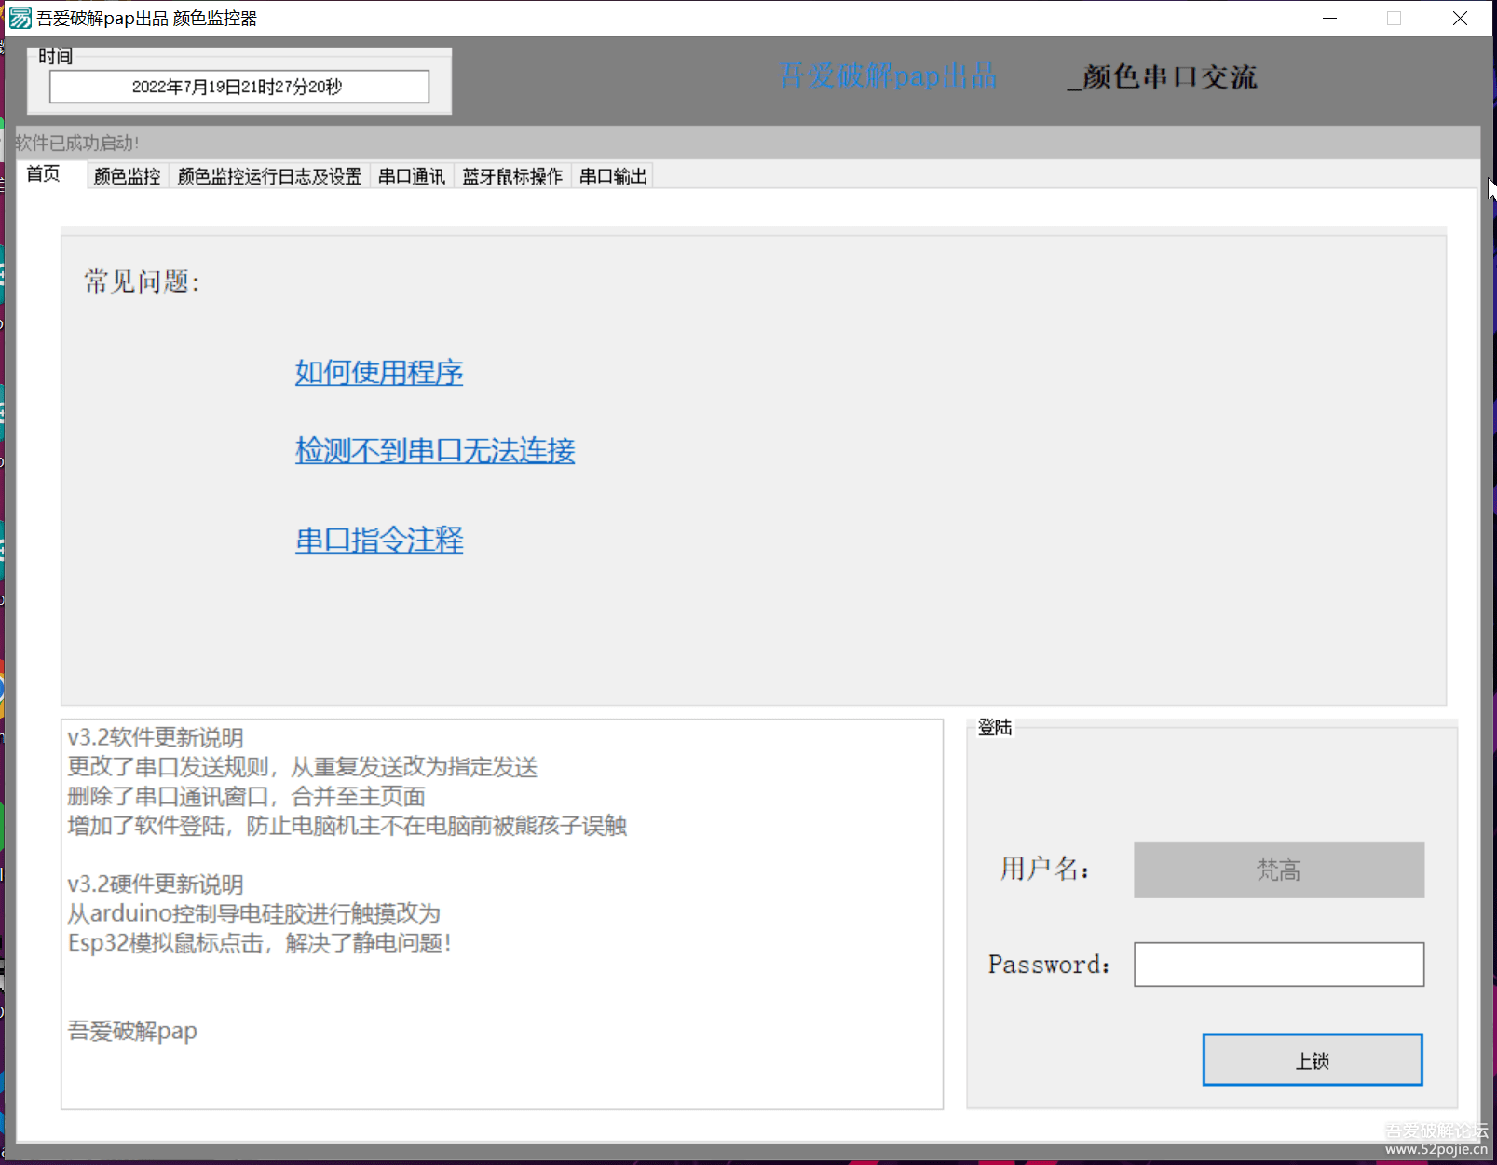1497x1165 pixels.
Task: Click the 常见问题: heading
Action: point(143,281)
